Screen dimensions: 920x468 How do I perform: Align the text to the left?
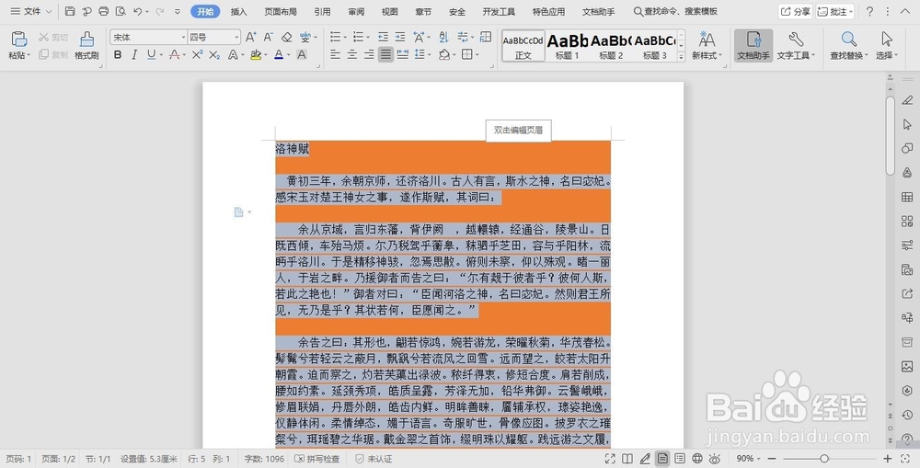pyautogui.click(x=335, y=54)
